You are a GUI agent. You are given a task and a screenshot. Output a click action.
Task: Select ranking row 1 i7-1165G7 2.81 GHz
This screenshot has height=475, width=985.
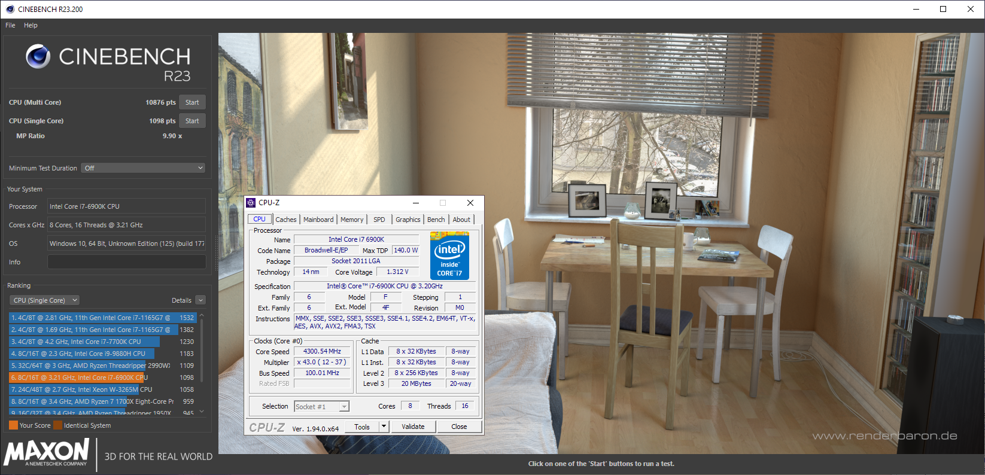point(102,318)
